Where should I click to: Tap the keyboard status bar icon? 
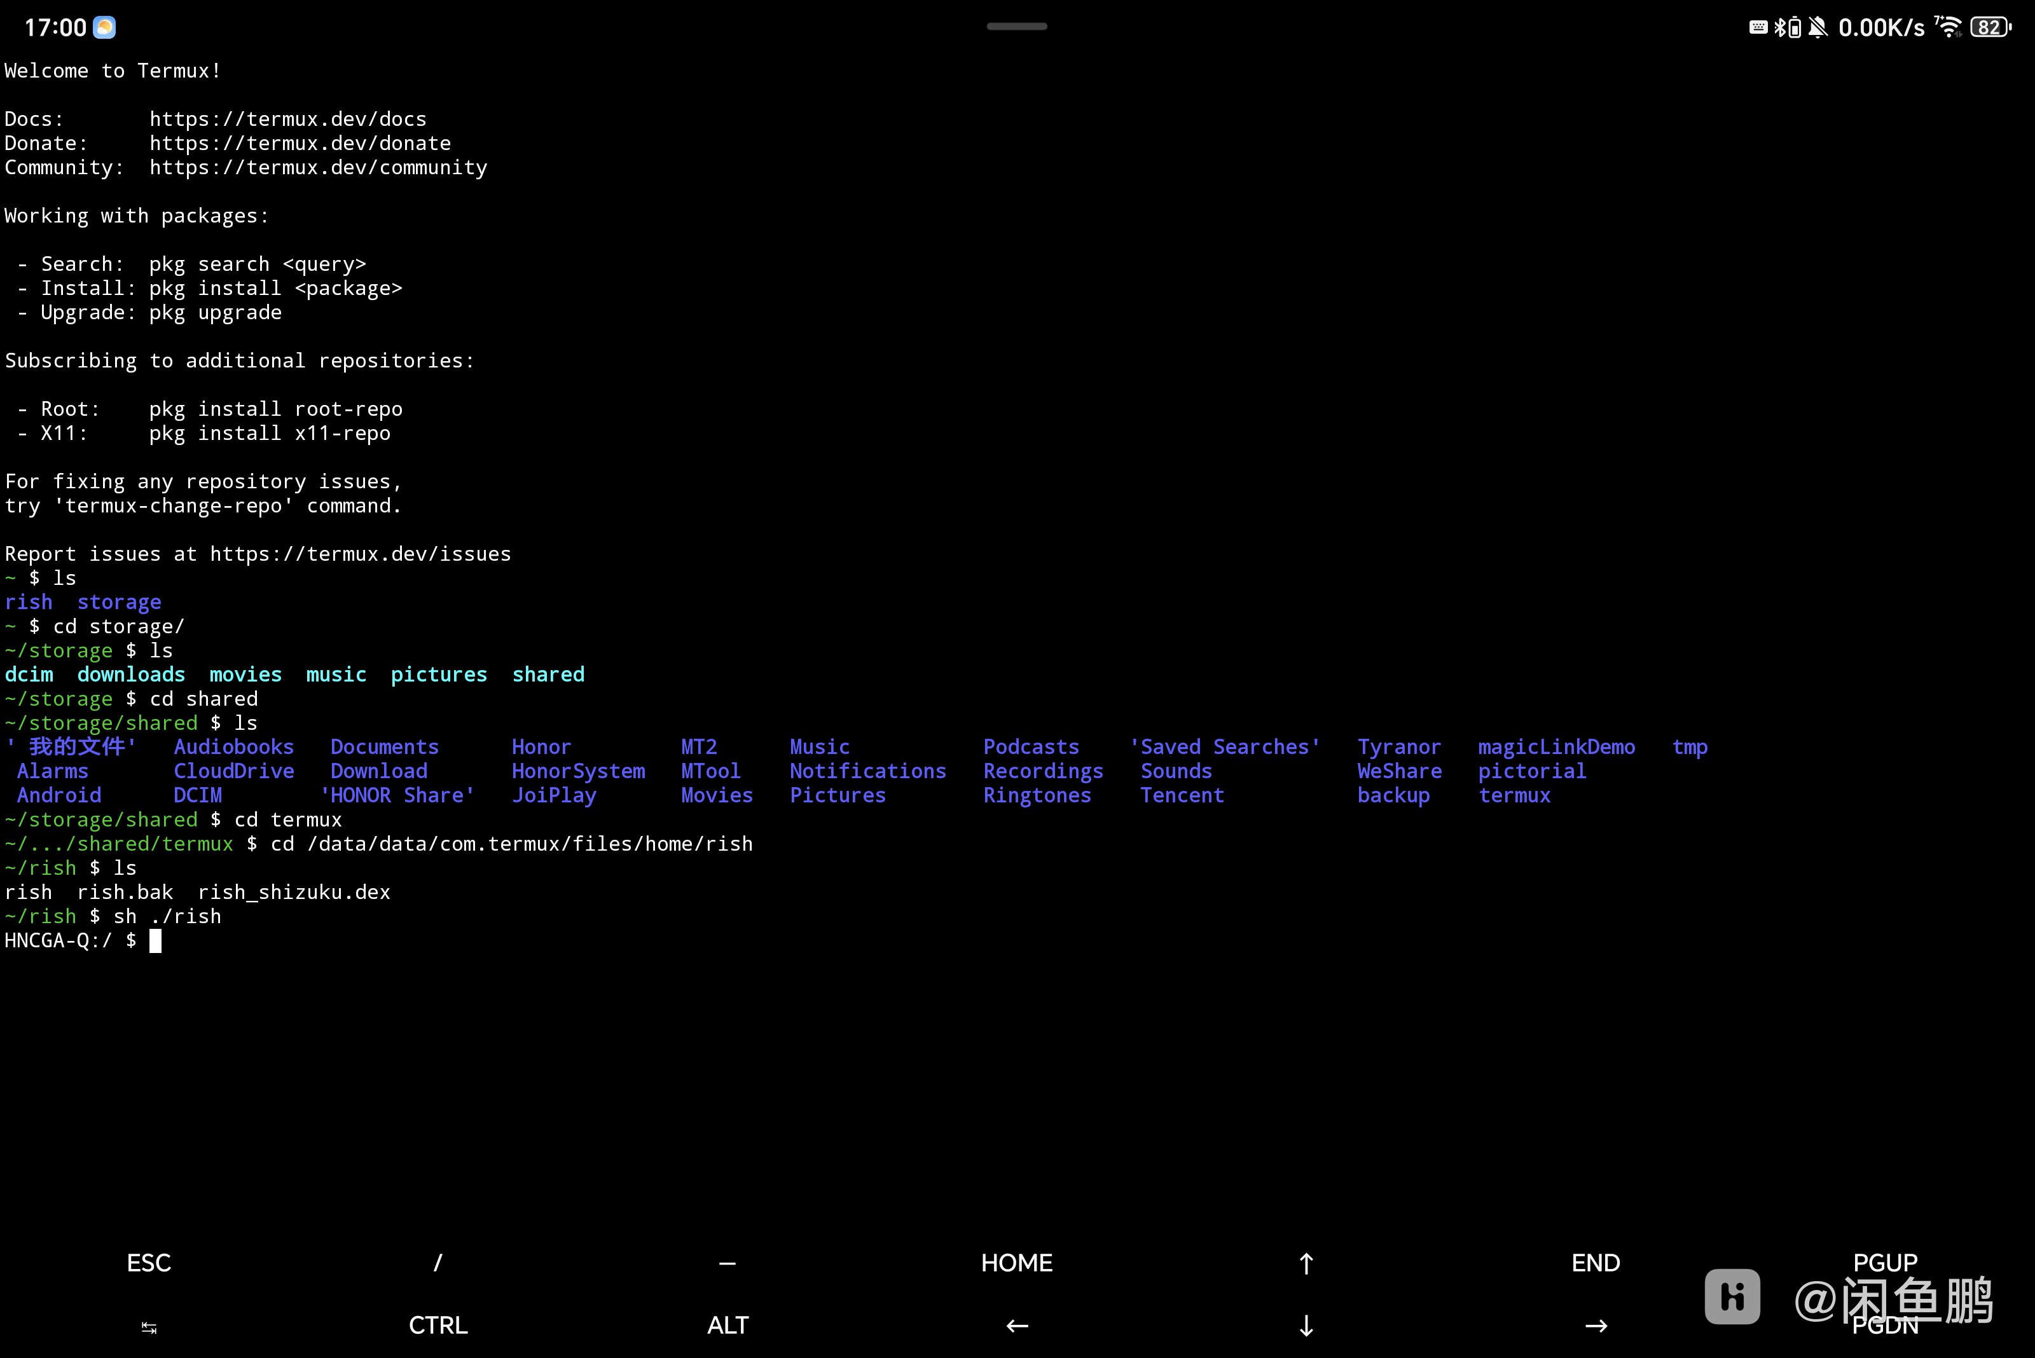coord(1758,27)
